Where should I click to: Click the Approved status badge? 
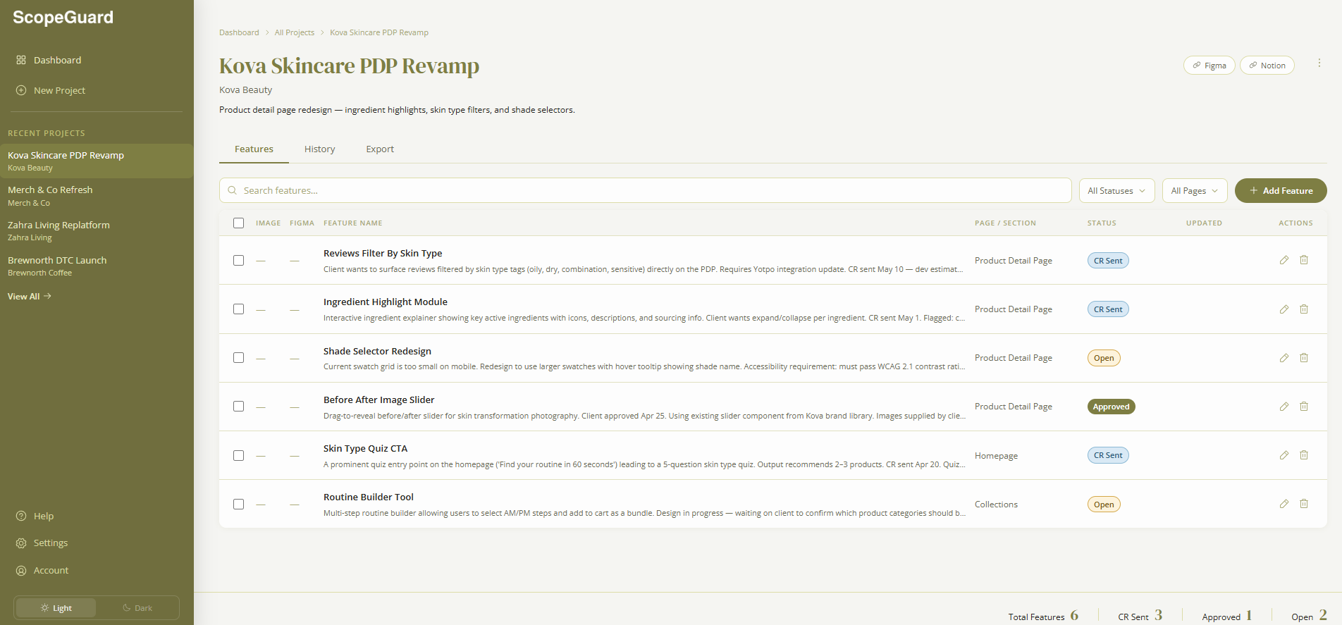pos(1112,407)
